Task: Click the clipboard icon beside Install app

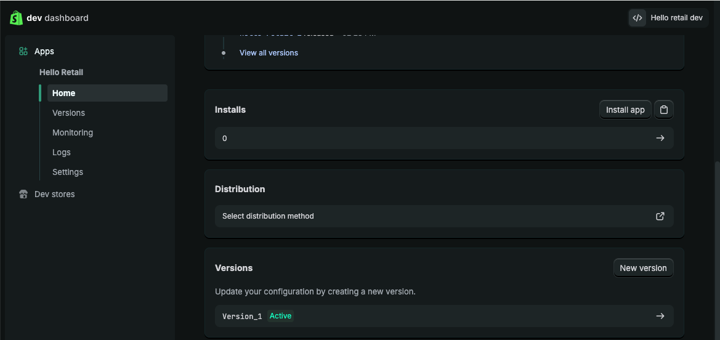Action: tap(664, 110)
